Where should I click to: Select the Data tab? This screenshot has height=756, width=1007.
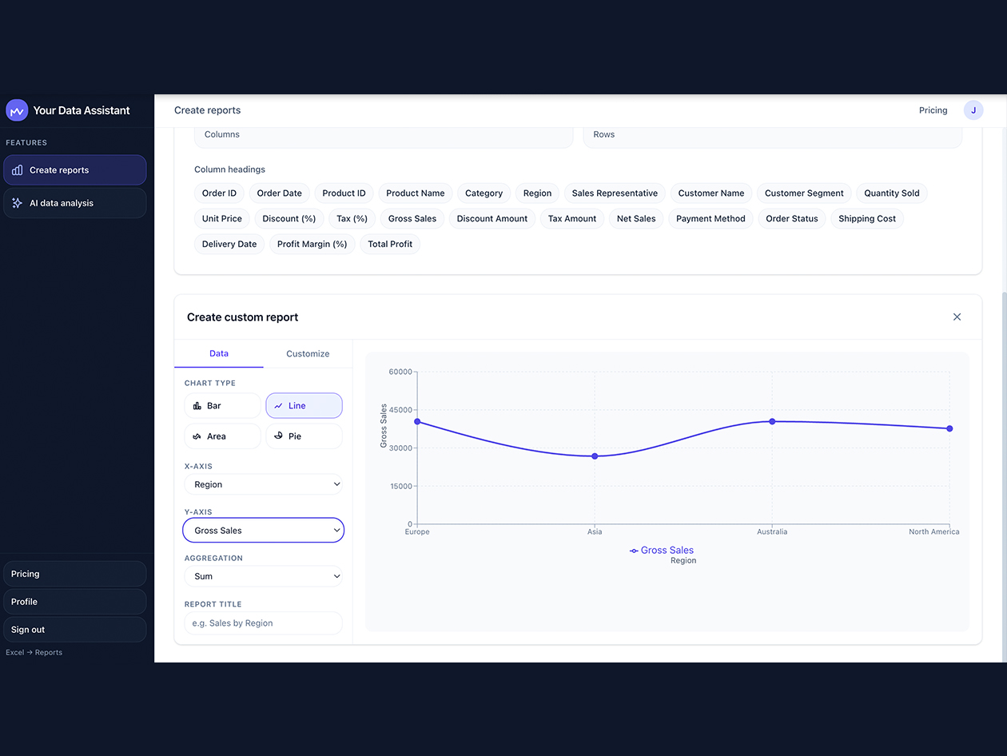point(218,353)
